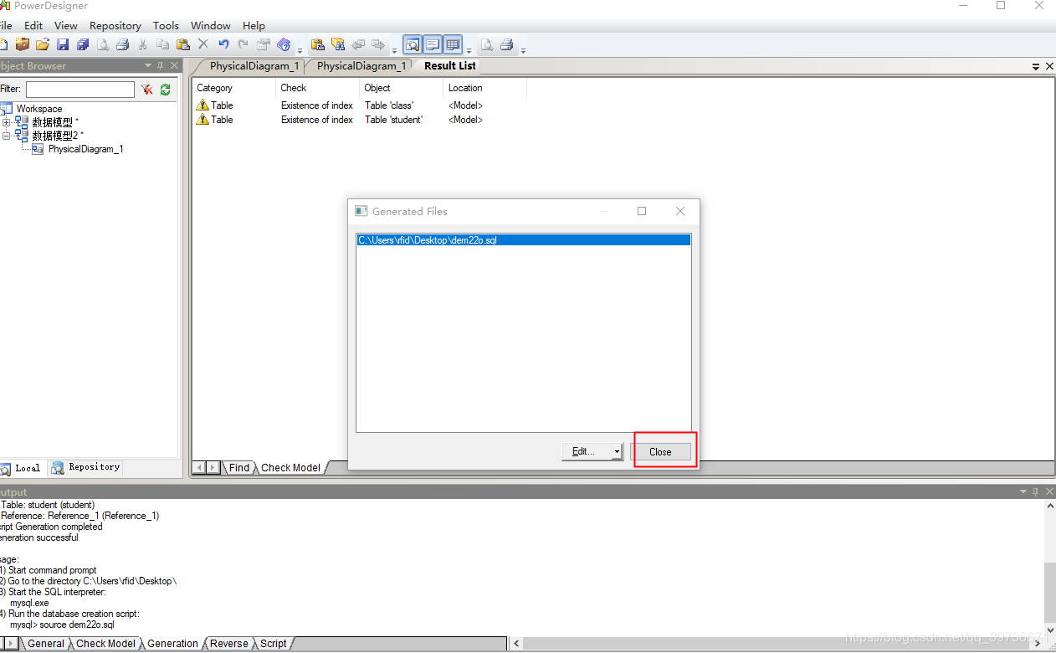
Task: Open the Reverse output tab
Action: coord(228,644)
